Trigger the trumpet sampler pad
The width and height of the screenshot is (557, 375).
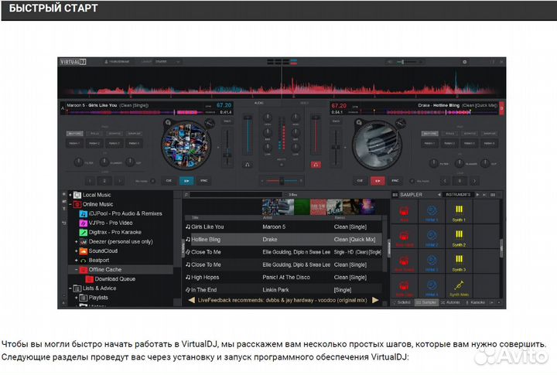(459, 286)
